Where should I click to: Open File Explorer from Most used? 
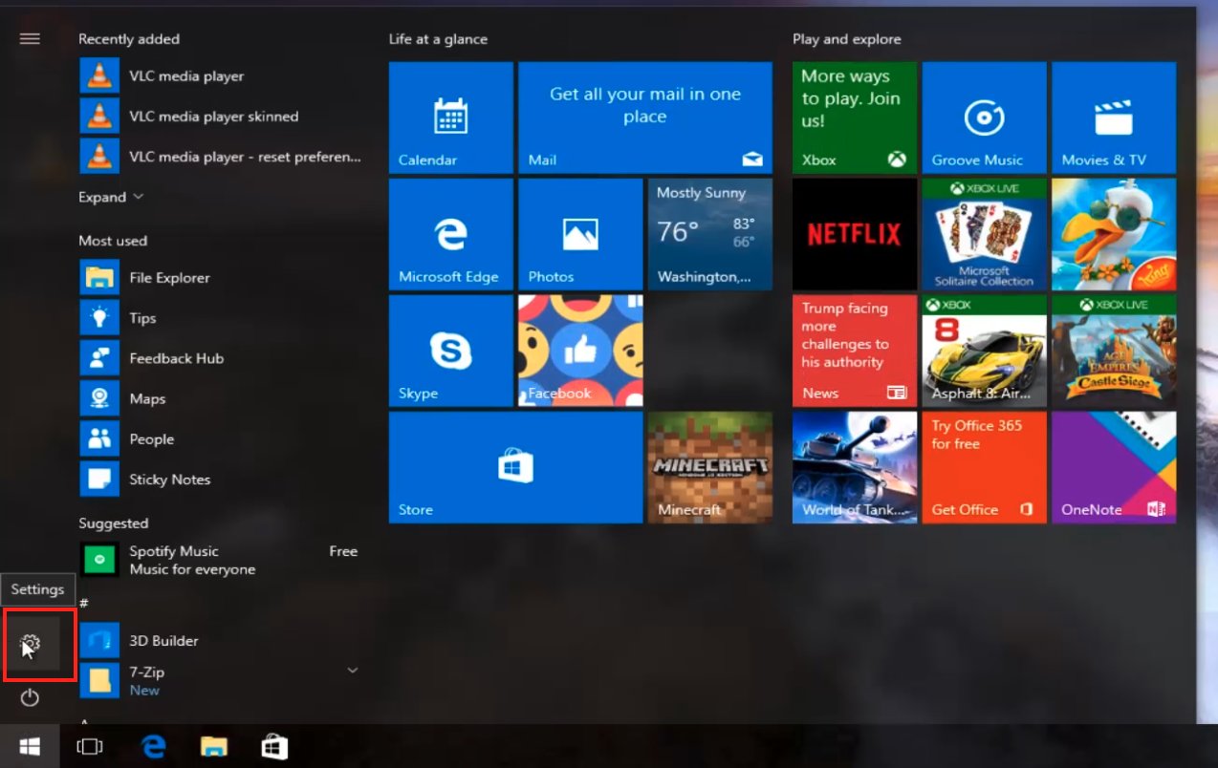[221, 277]
